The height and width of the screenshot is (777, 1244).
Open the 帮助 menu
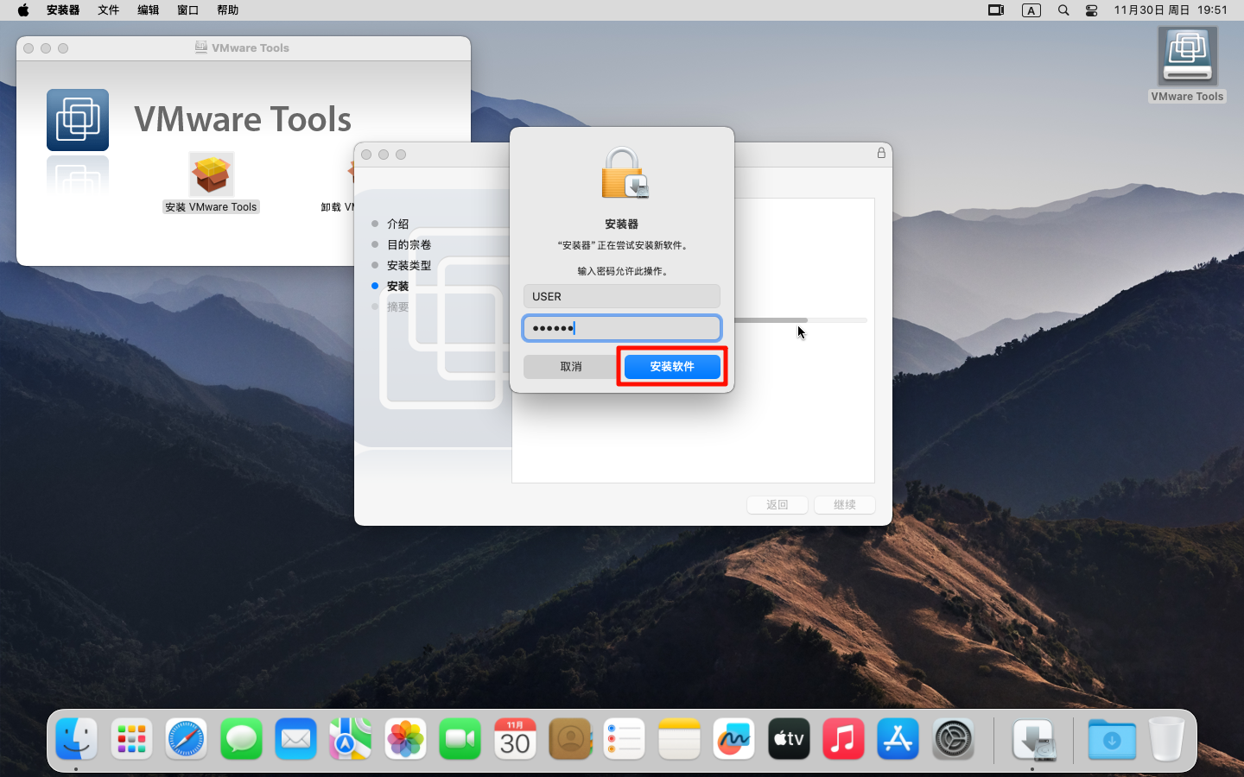click(x=227, y=10)
